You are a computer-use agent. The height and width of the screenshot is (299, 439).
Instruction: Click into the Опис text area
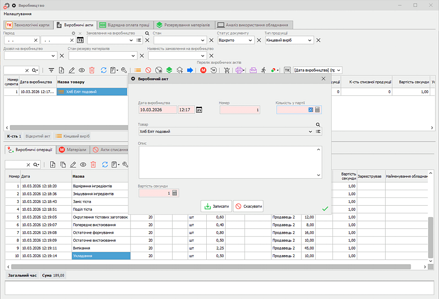click(227, 162)
